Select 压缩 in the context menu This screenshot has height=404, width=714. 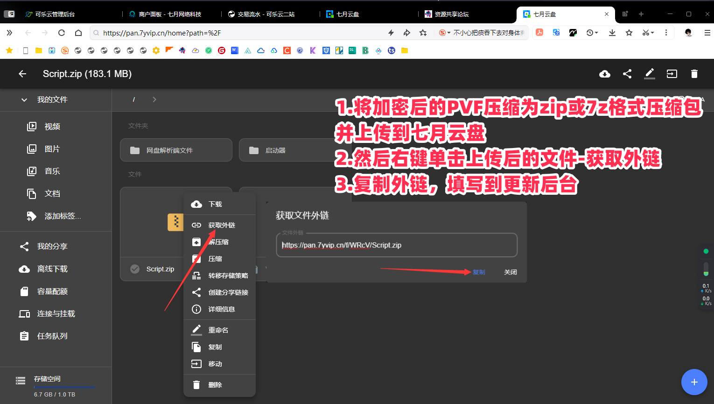pyautogui.click(x=219, y=259)
